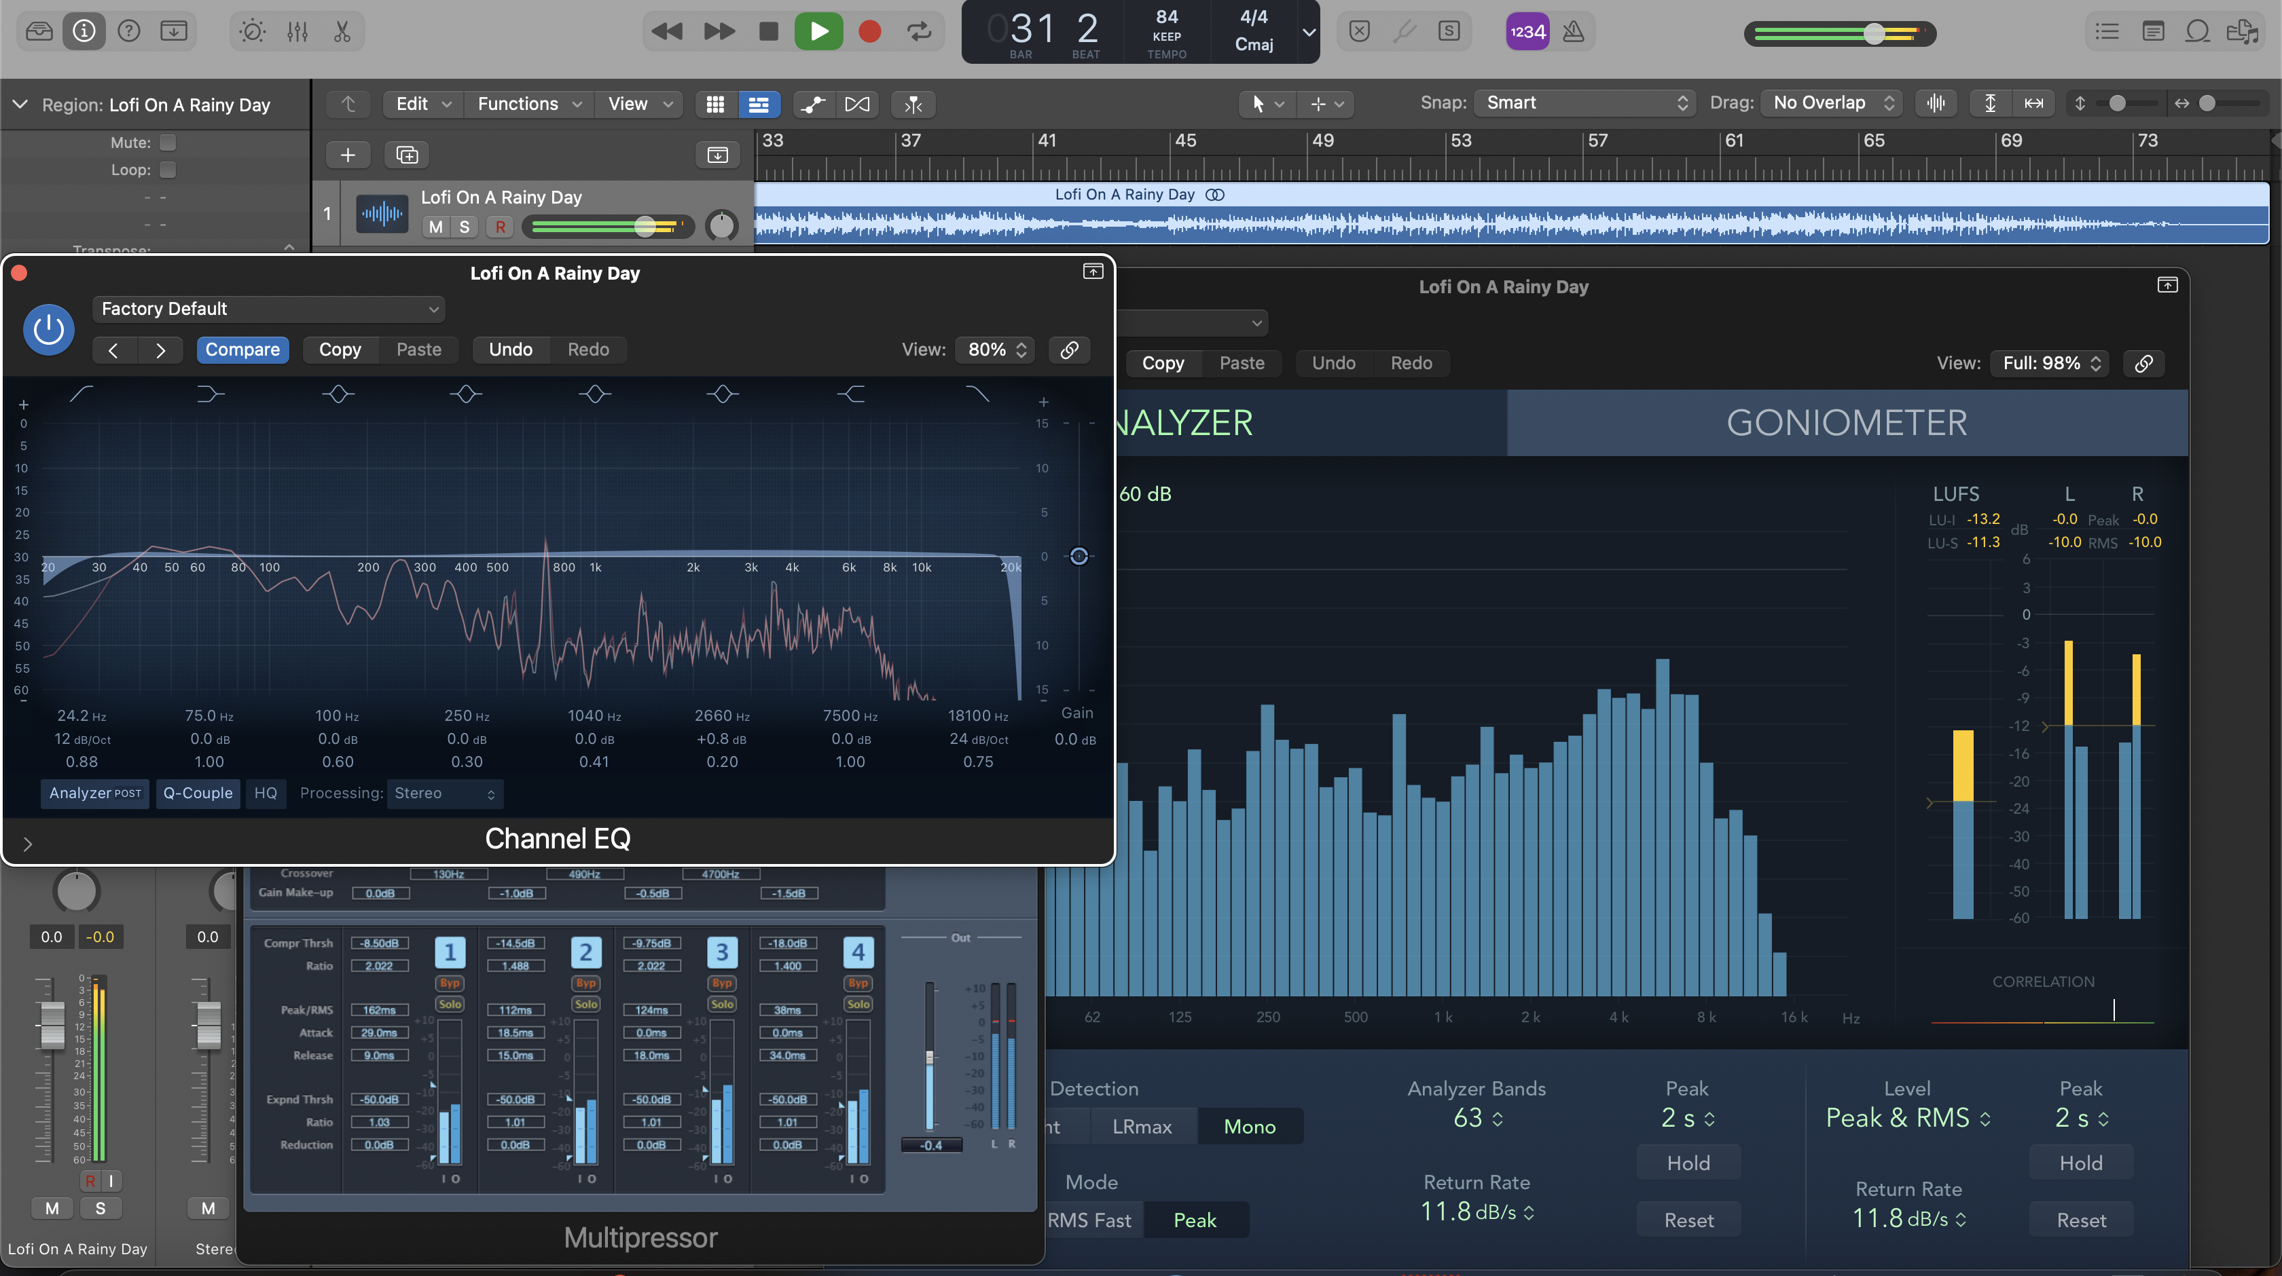
Task: Click Channel EQ link chain icon
Action: click(x=1069, y=350)
